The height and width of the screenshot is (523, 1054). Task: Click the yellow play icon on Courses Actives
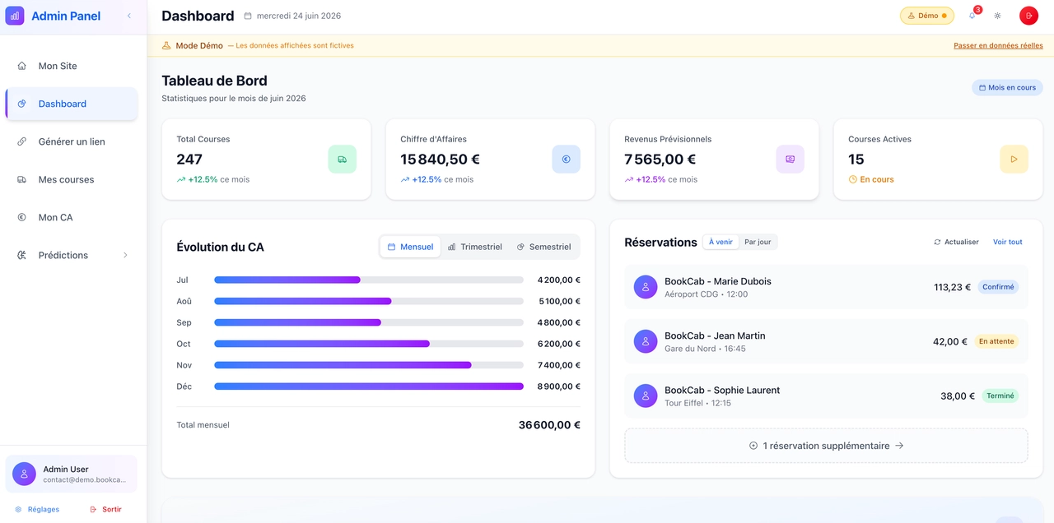(1014, 160)
